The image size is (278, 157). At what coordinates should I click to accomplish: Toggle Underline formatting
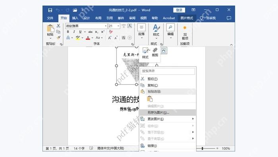point(80,32)
